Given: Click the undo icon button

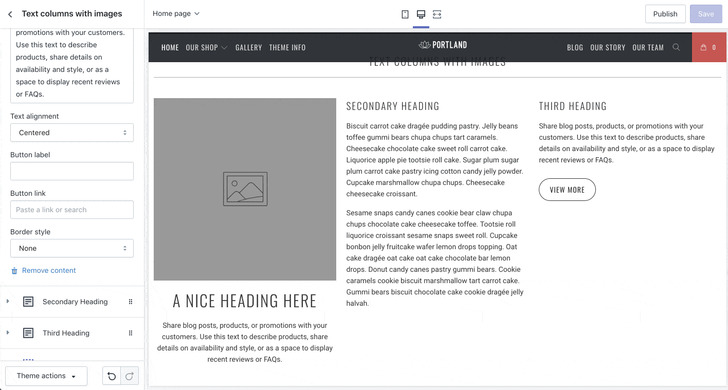Looking at the screenshot, I should coord(112,376).
